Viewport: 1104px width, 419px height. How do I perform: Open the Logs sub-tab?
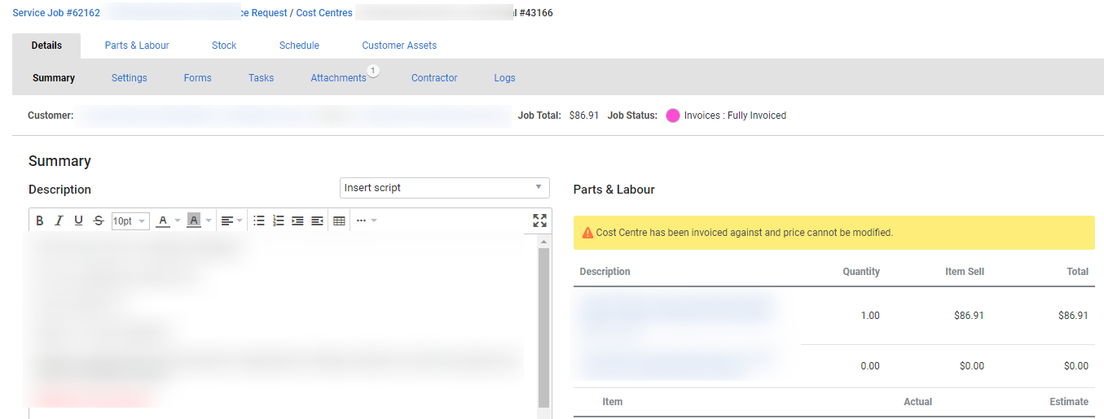[504, 78]
